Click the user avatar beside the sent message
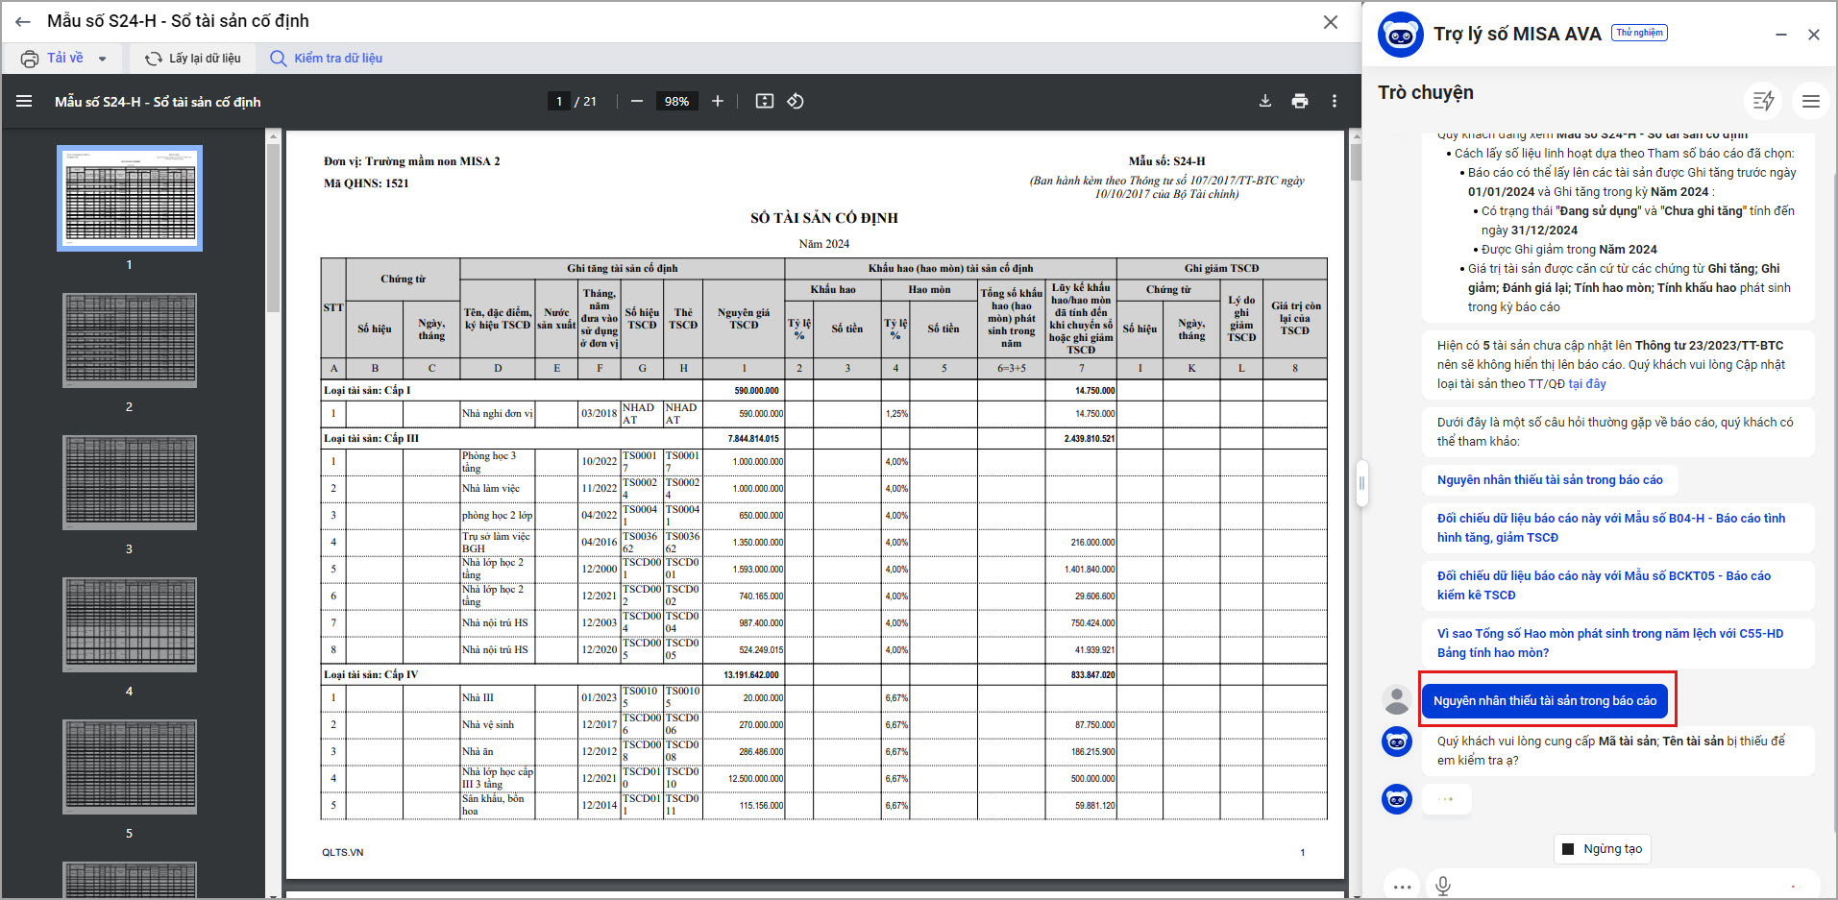The height and width of the screenshot is (900, 1838). (1396, 700)
